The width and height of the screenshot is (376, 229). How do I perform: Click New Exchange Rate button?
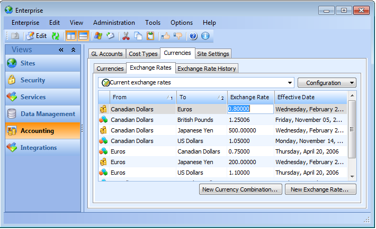pos(320,189)
